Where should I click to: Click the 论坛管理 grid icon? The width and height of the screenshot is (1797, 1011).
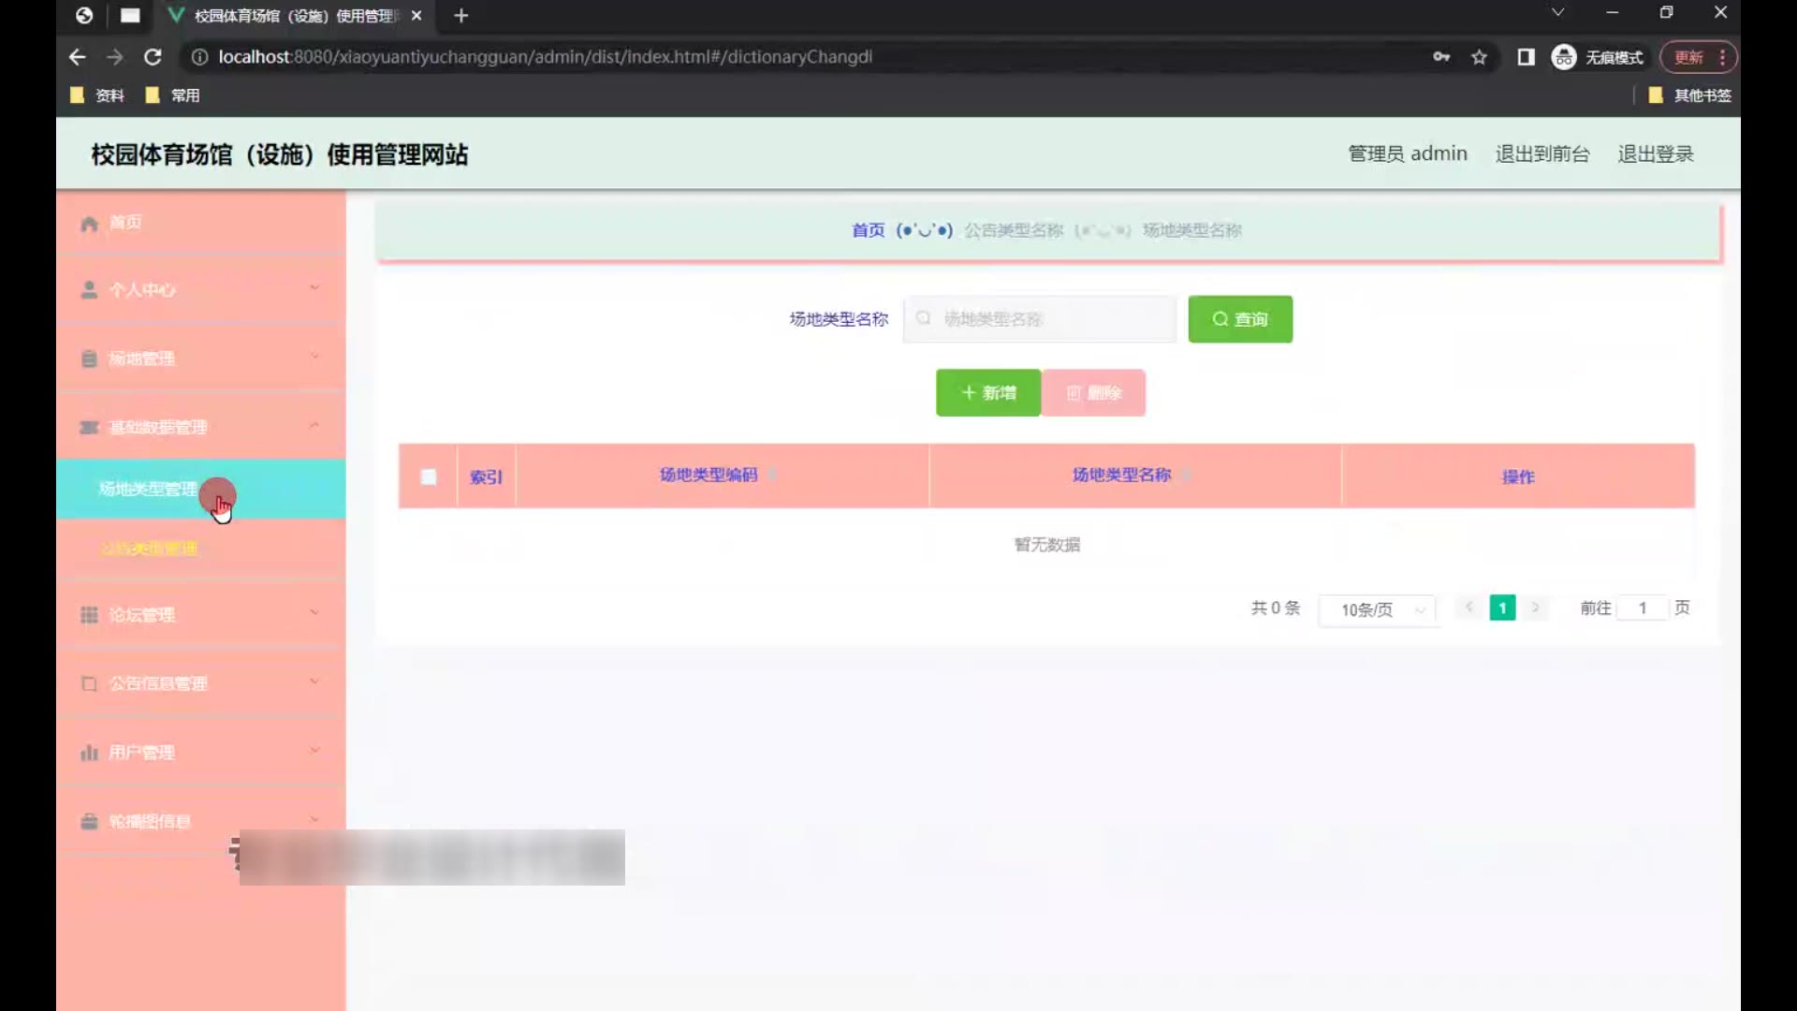tap(89, 615)
